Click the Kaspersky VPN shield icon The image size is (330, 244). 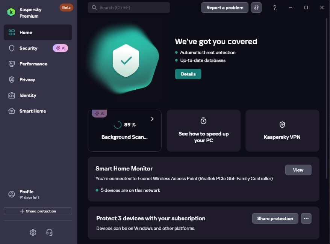(282, 125)
